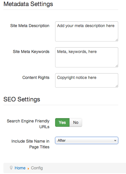Focus the Content Rights text area

(87, 80)
